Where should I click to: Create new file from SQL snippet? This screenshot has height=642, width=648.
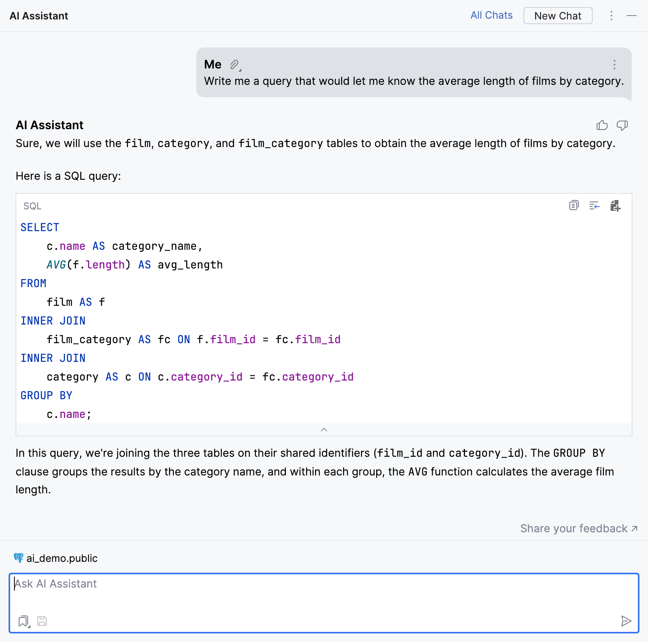pyautogui.click(x=615, y=205)
